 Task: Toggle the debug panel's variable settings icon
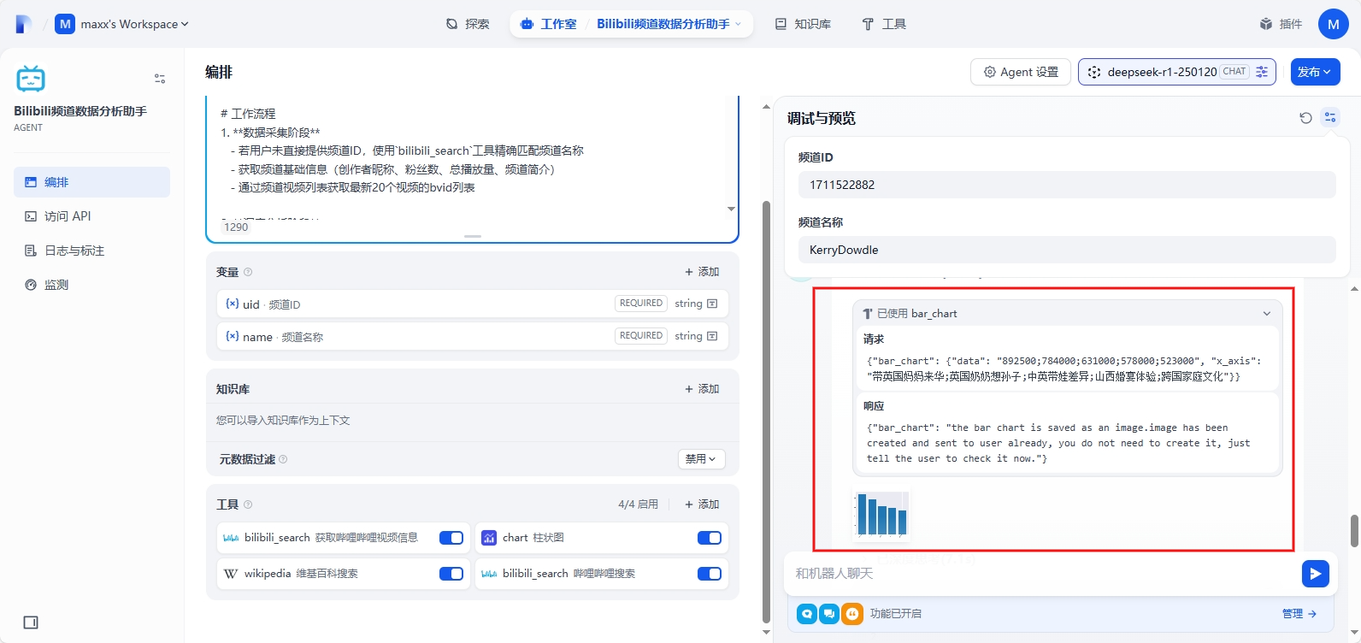(x=1330, y=118)
